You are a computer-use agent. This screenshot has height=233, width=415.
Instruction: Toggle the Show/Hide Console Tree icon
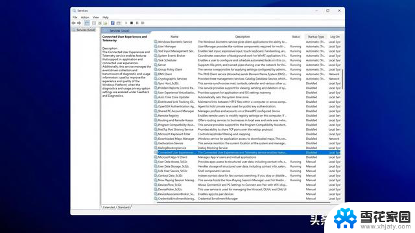(x=87, y=23)
